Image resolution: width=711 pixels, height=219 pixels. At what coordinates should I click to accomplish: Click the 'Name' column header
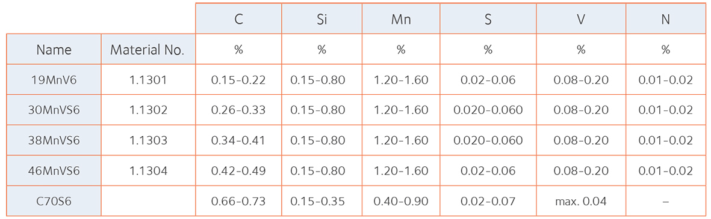tap(54, 49)
